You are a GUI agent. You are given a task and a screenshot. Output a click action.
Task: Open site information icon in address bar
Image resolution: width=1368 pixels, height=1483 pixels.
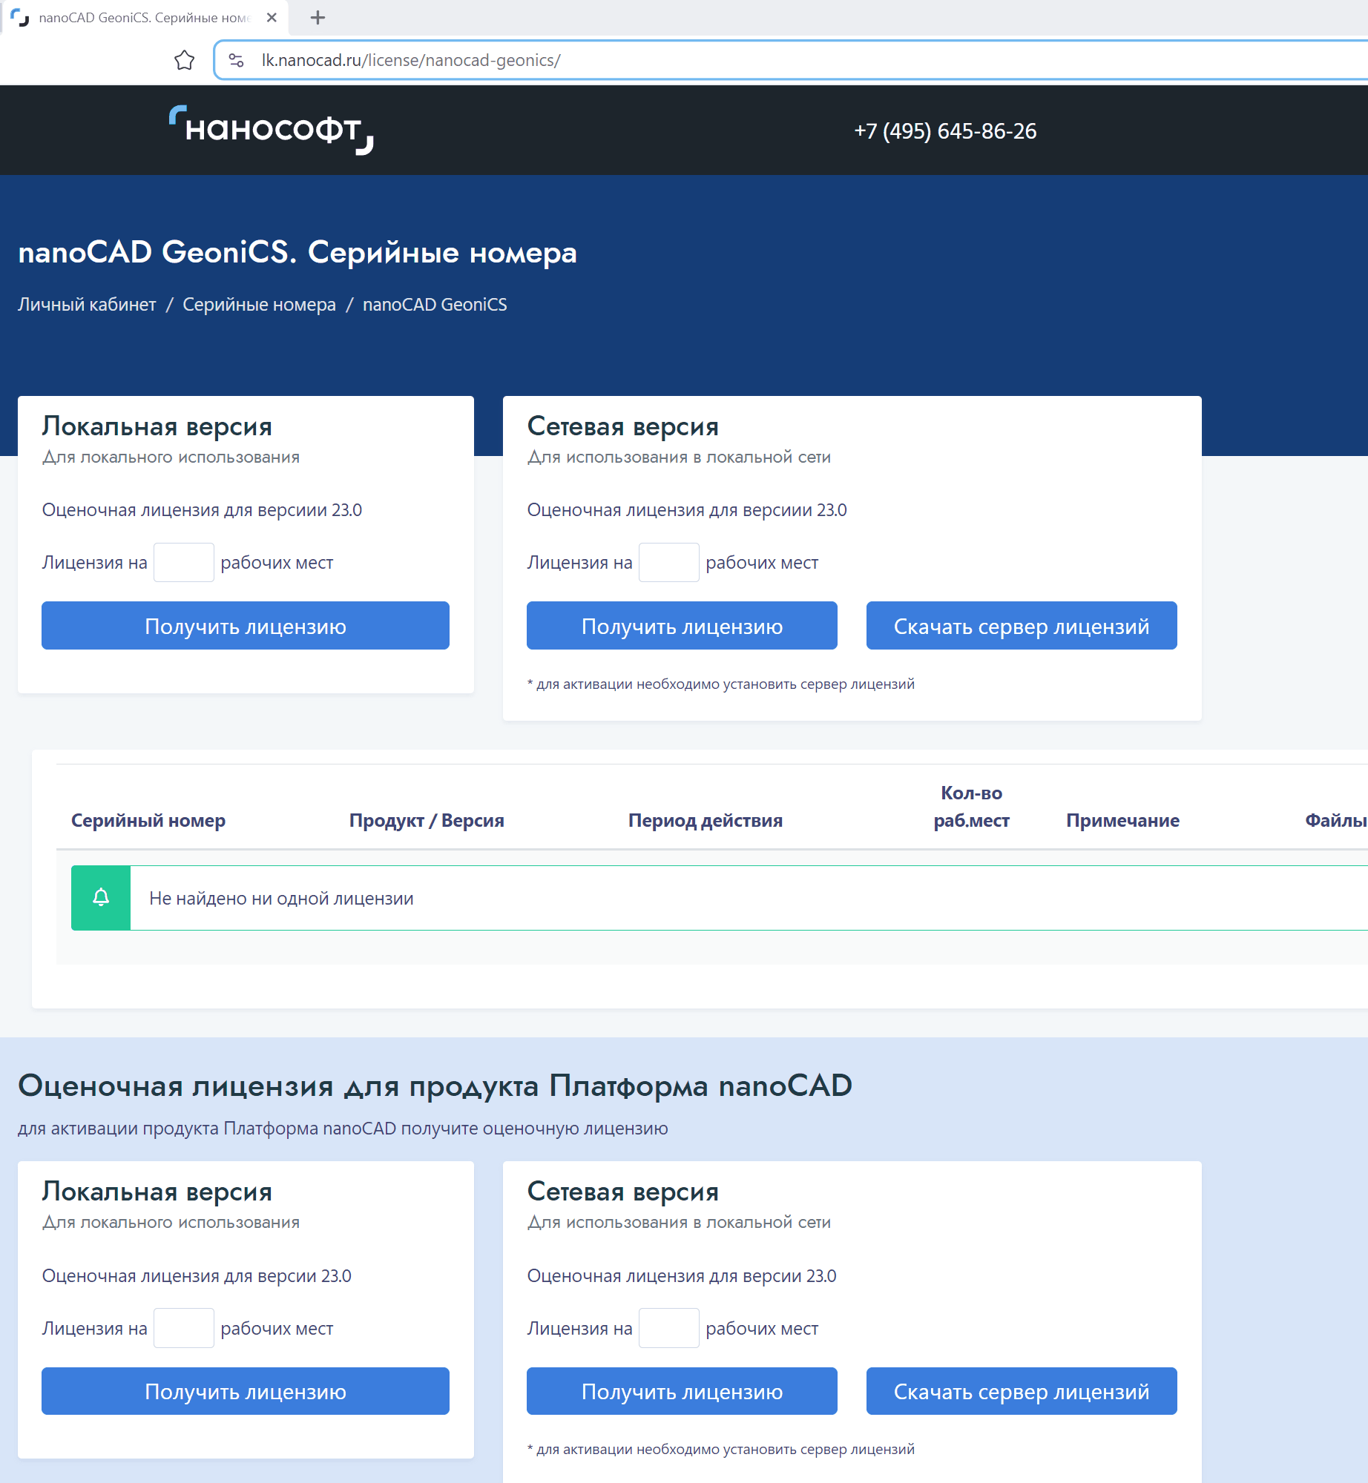click(x=236, y=60)
